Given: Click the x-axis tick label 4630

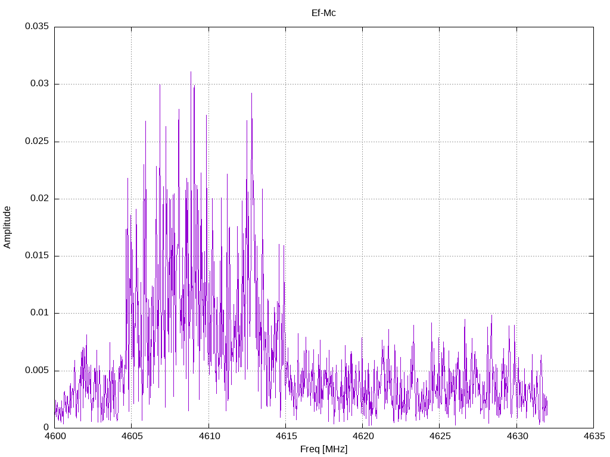Looking at the screenshot, I should [x=517, y=436].
